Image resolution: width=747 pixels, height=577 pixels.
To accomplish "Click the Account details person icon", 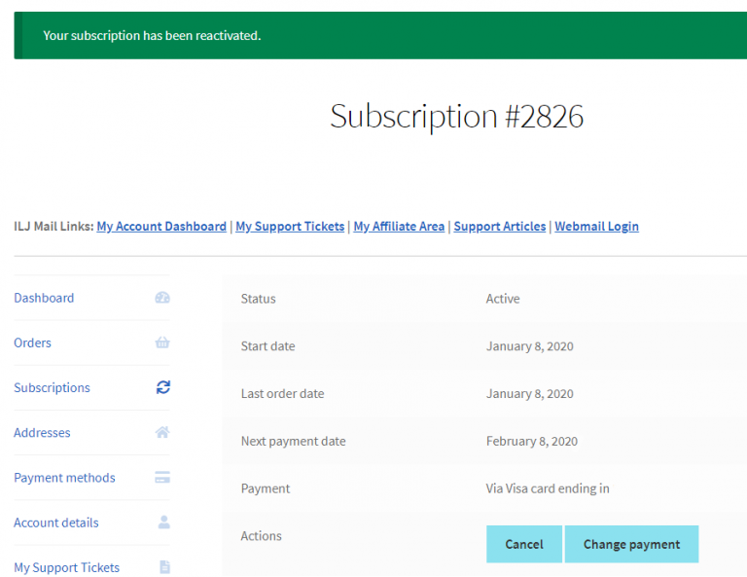I will tap(163, 523).
